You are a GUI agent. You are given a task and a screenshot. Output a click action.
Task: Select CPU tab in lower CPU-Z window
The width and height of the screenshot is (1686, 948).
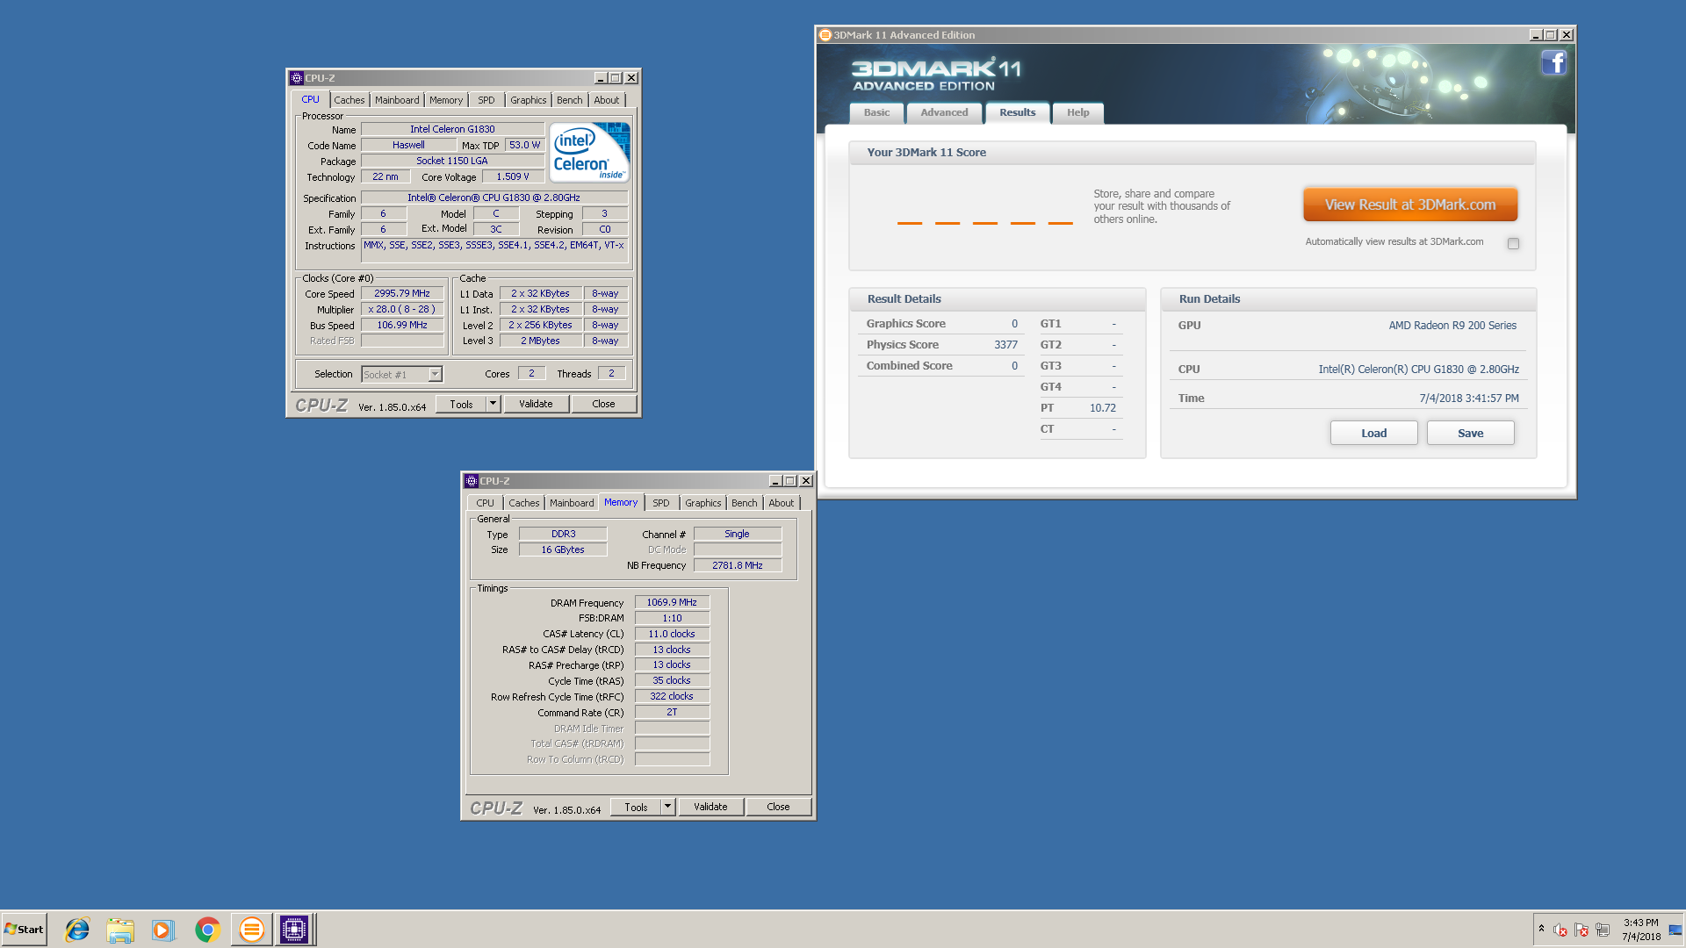point(486,503)
